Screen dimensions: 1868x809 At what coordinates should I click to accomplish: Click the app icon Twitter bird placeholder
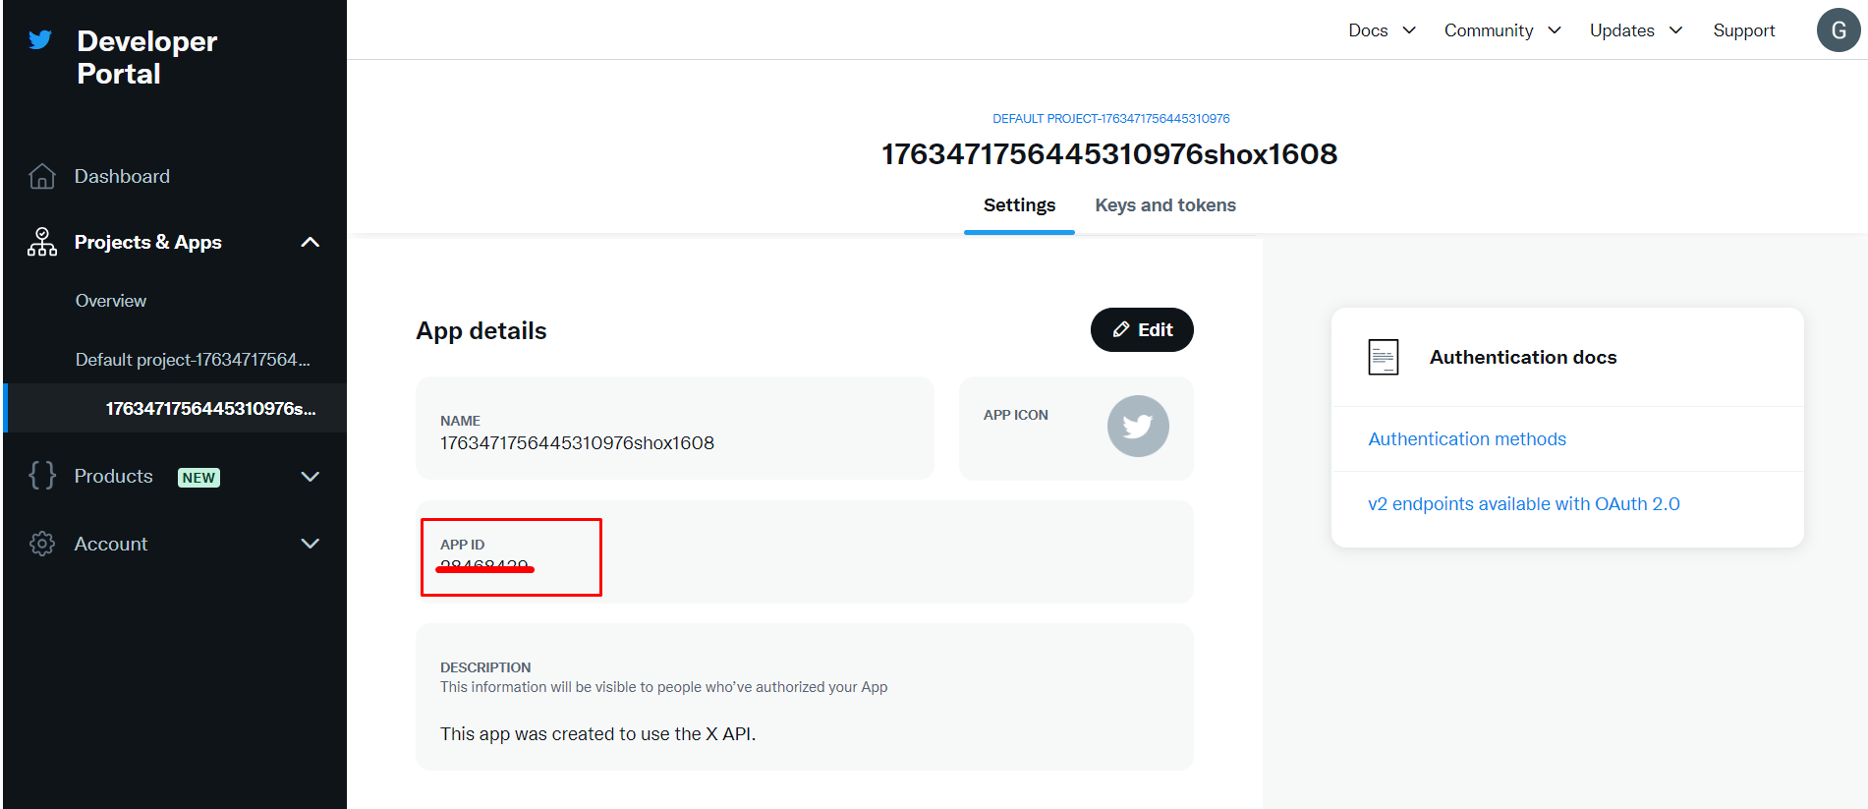tap(1138, 427)
